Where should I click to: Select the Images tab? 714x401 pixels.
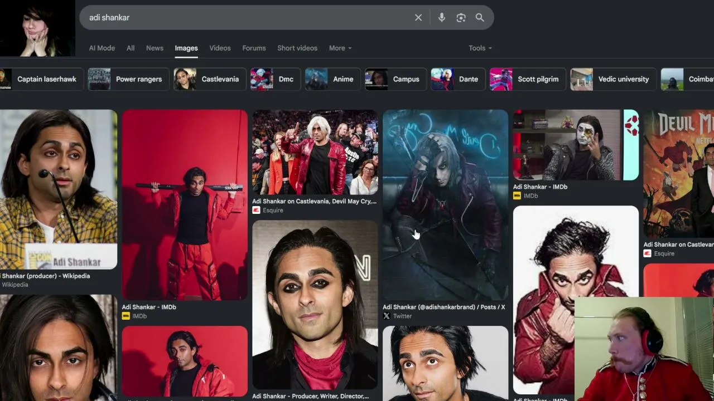click(x=186, y=48)
